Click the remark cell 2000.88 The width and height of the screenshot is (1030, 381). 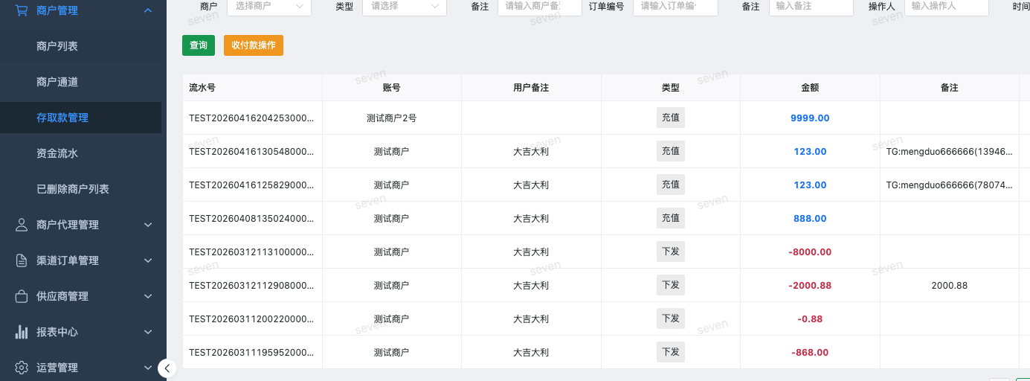pyautogui.click(x=950, y=286)
